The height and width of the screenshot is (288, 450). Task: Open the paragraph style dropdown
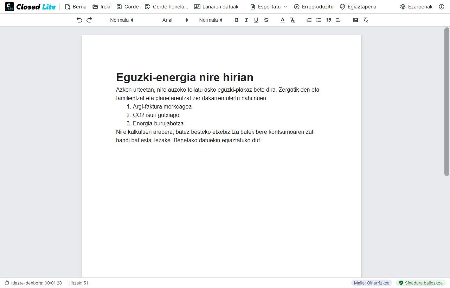(122, 20)
